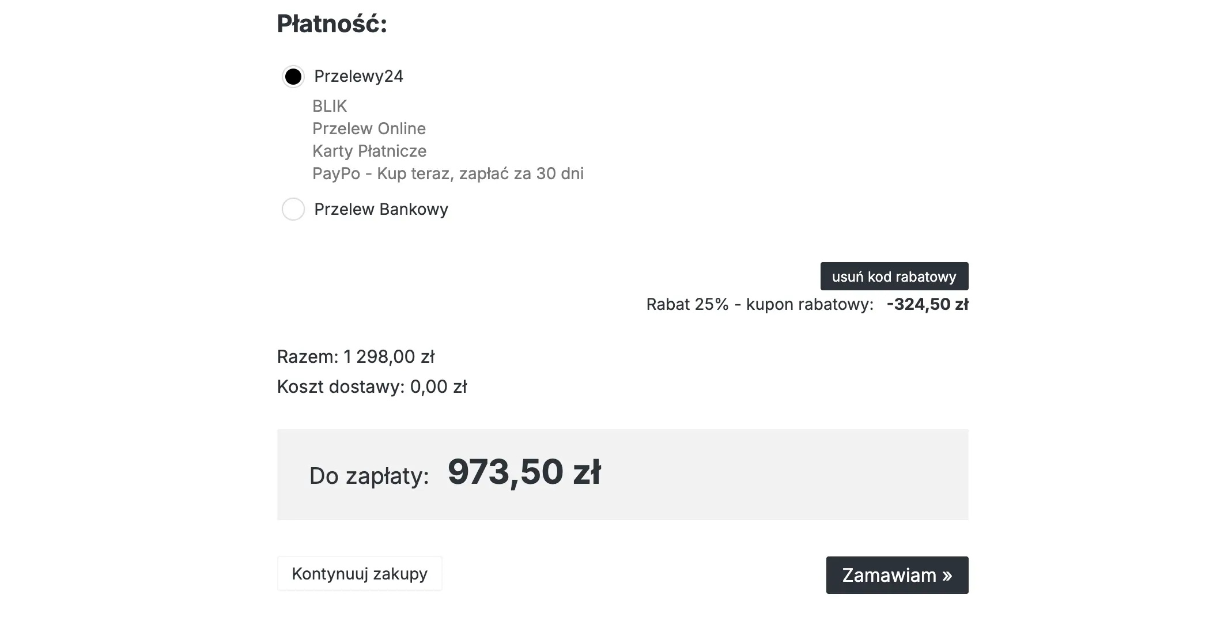Viewport: 1232px width, 644px height.
Task: Click the Przelew Bankowy label text
Action: [x=381, y=209]
